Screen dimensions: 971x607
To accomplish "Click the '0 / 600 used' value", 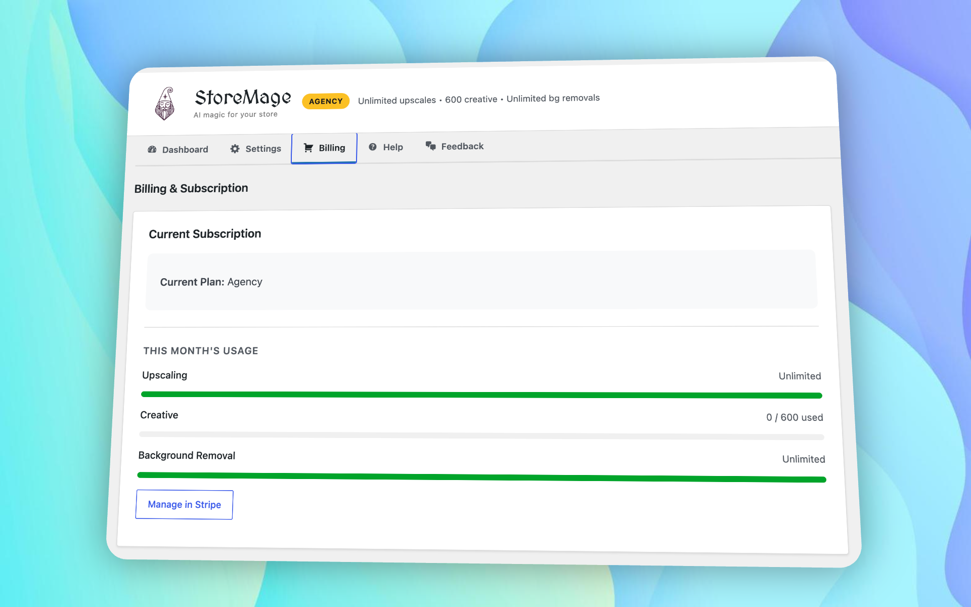I will tap(795, 417).
